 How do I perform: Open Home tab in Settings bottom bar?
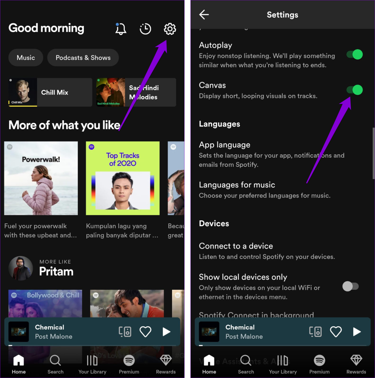(x=209, y=364)
